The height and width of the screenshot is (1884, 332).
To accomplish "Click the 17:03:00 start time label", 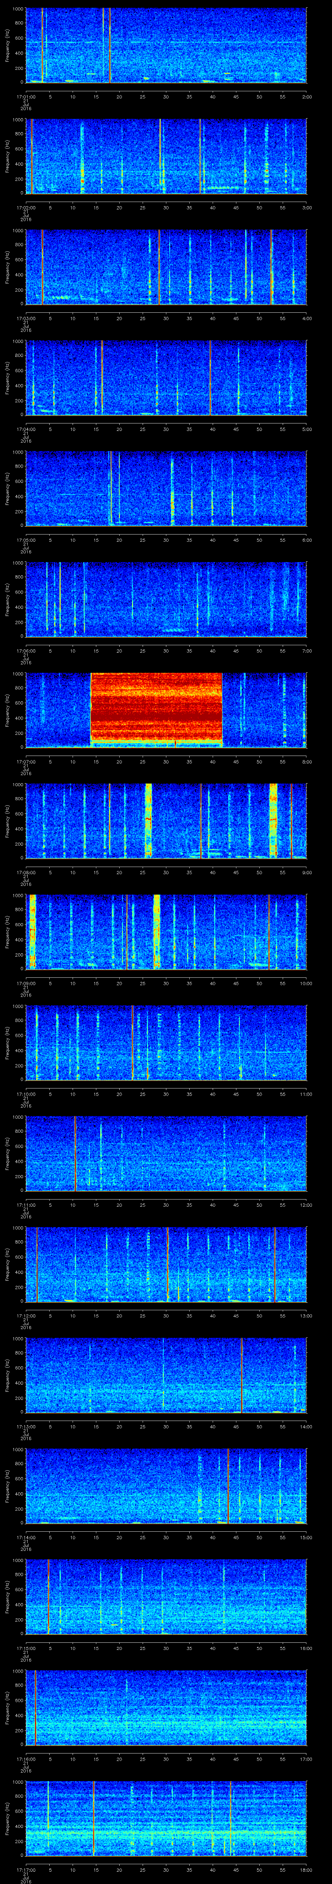I will [x=26, y=318].
